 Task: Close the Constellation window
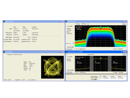point(64,52)
